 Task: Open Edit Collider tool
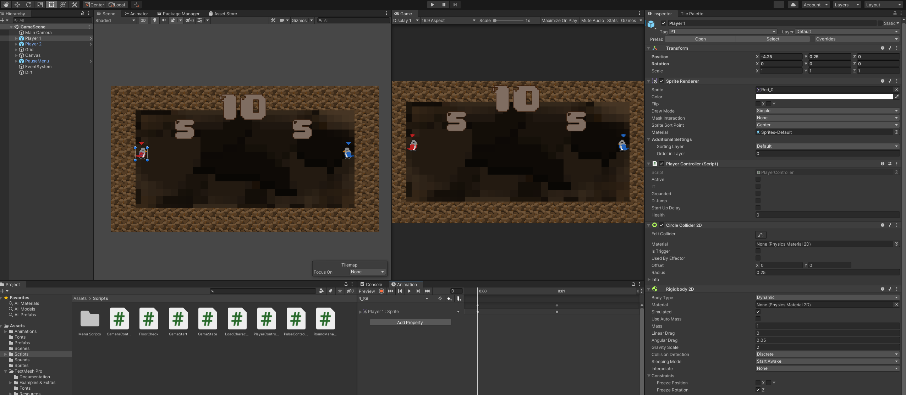pos(761,235)
